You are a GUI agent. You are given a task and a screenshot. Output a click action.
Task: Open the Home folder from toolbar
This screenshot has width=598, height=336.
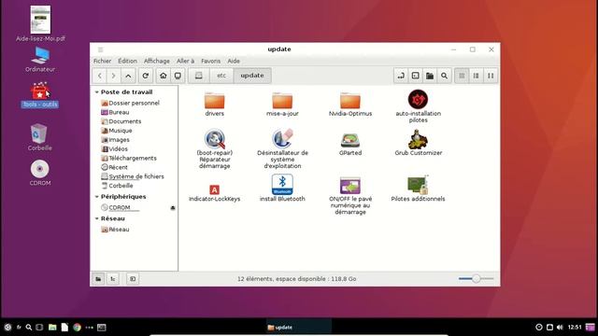point(164,76)
